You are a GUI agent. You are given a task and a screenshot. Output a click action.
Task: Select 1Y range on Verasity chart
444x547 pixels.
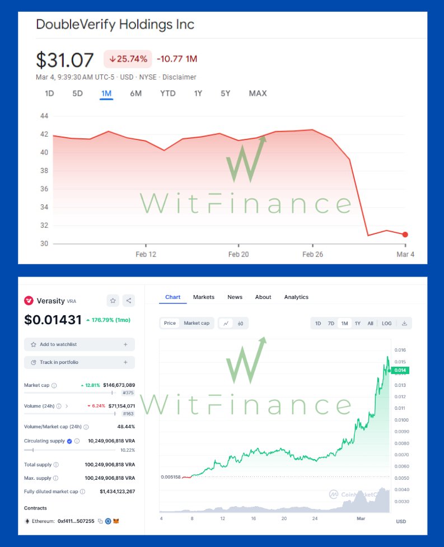358,324
